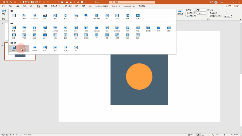The width and height of the screenshot is (242, 136).
Task: Choose the 闪光 (Flash) transition
Action: (138, 16)
